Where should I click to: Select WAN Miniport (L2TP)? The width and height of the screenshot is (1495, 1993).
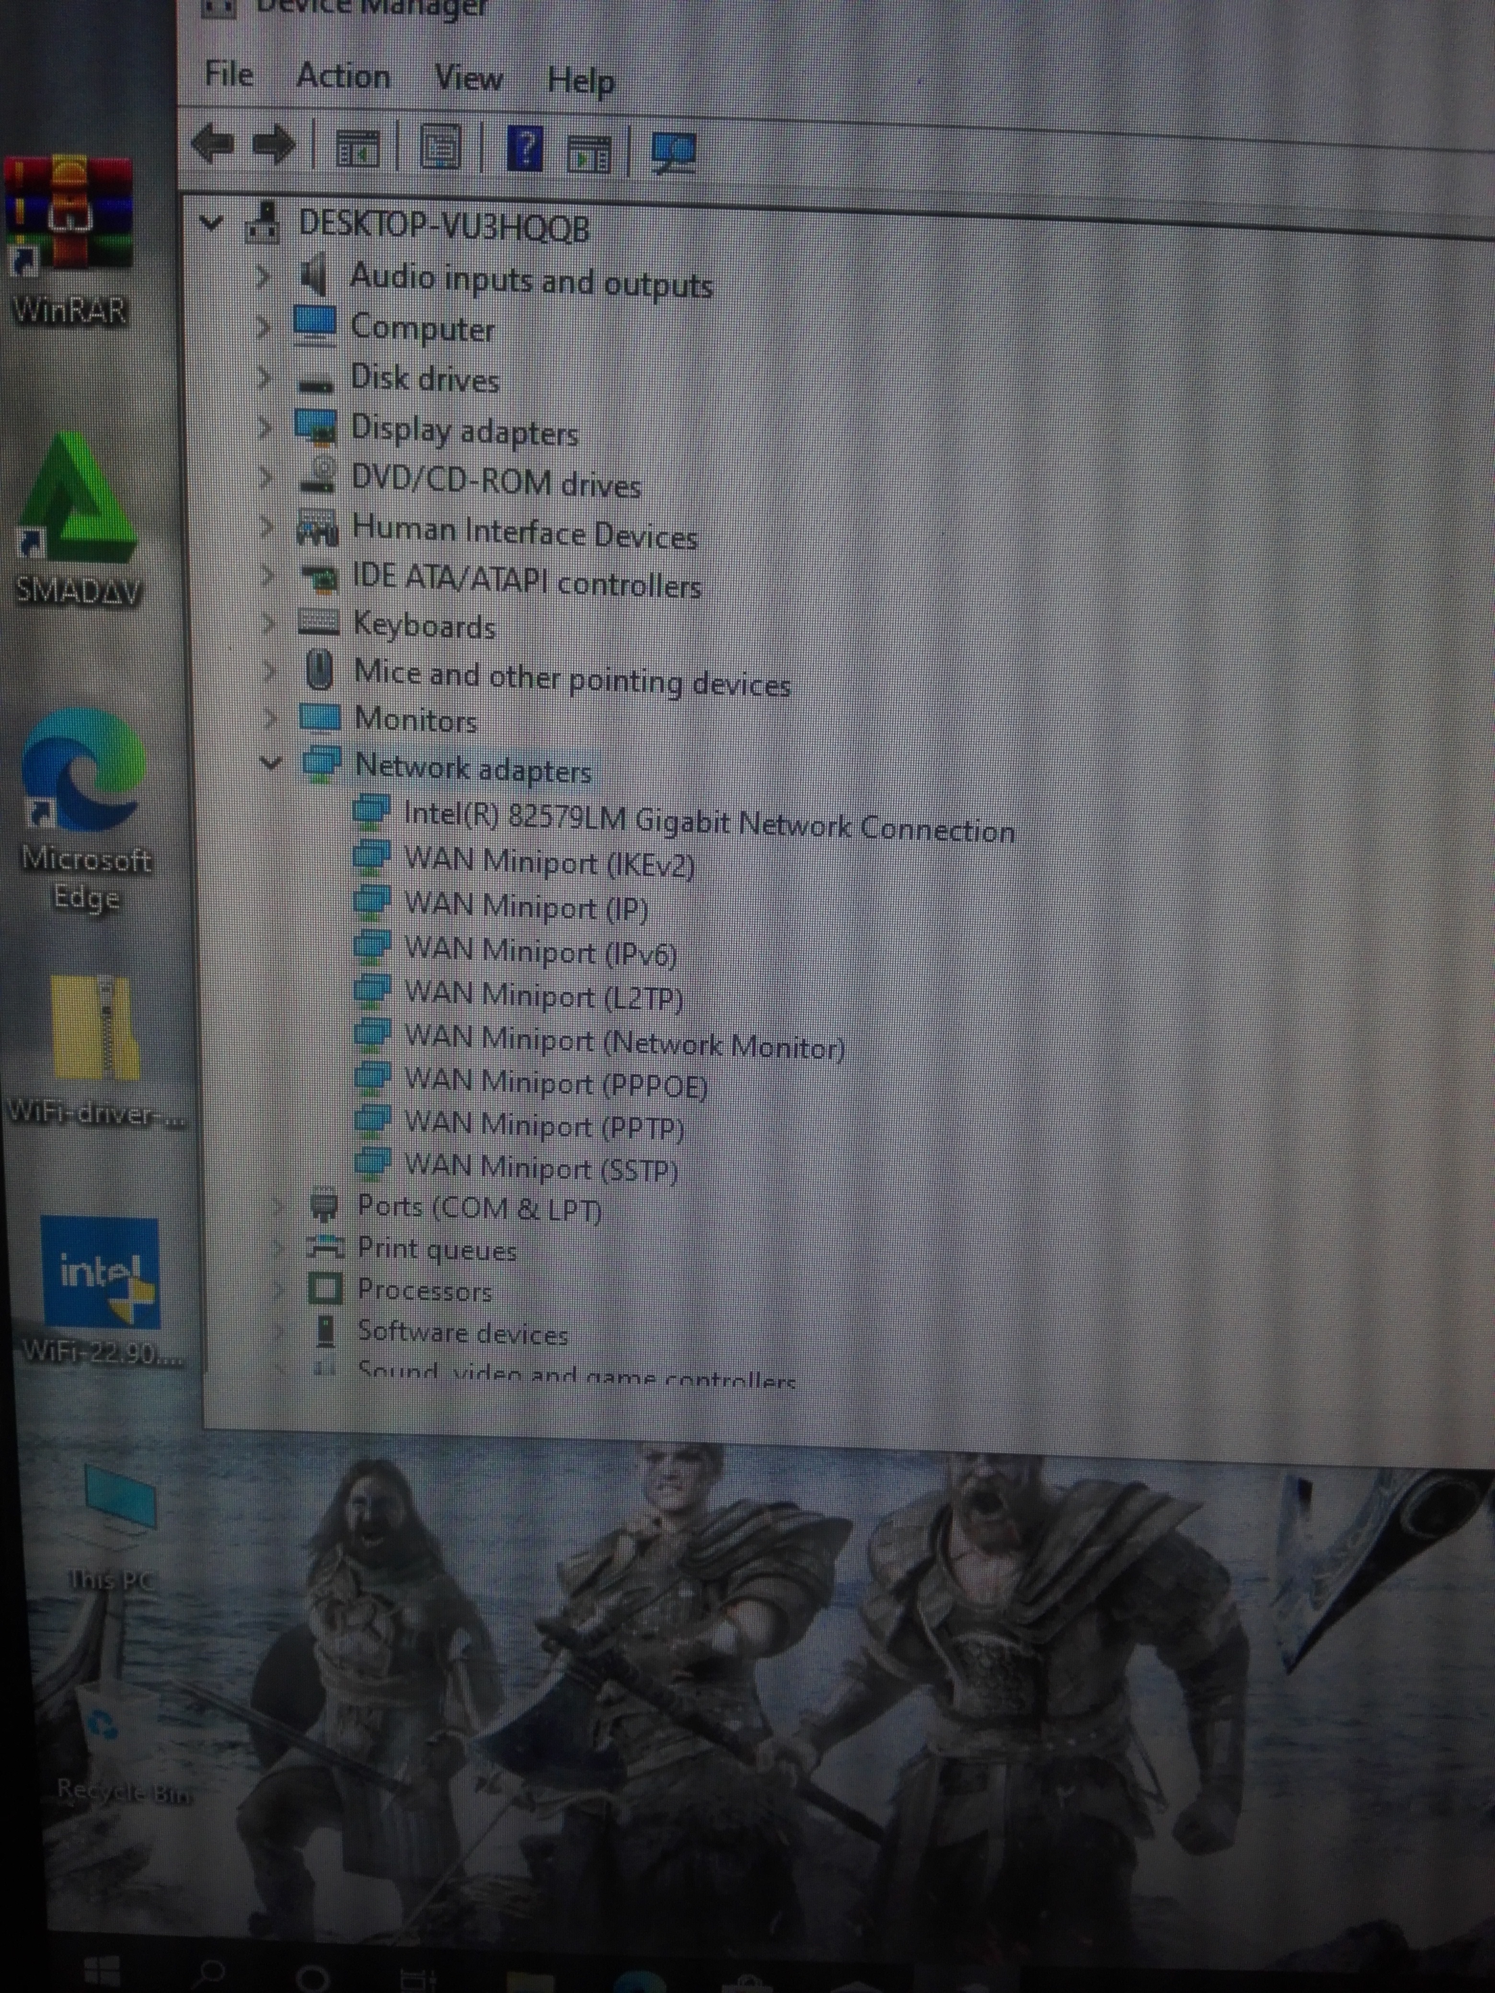[x=544, y=995]
